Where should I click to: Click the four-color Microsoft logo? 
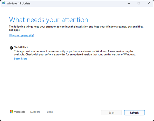(11, 112)
